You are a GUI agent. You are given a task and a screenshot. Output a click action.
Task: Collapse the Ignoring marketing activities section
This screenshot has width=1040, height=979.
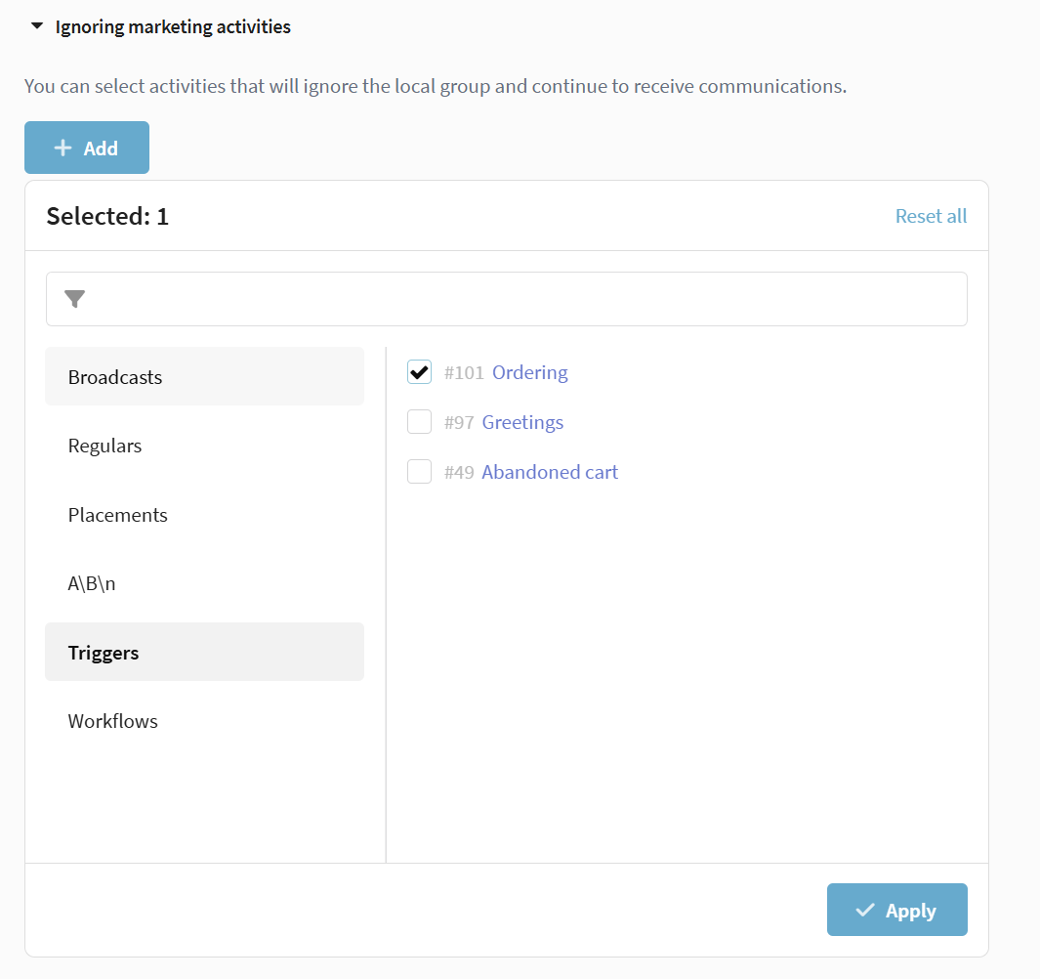(37, 27)
